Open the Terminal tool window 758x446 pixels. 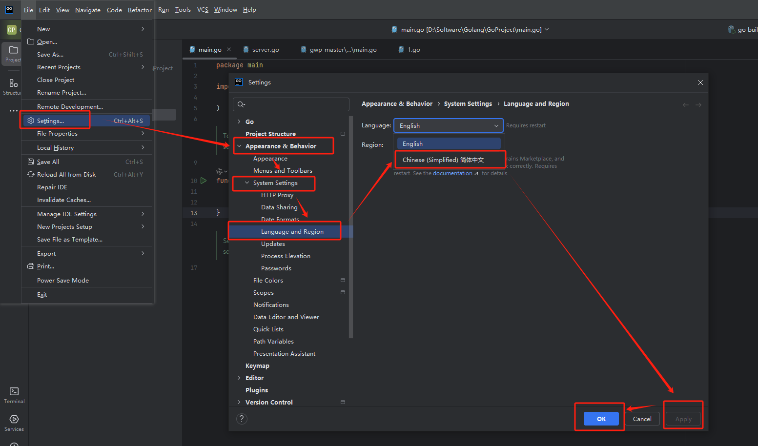coord(14,395)
